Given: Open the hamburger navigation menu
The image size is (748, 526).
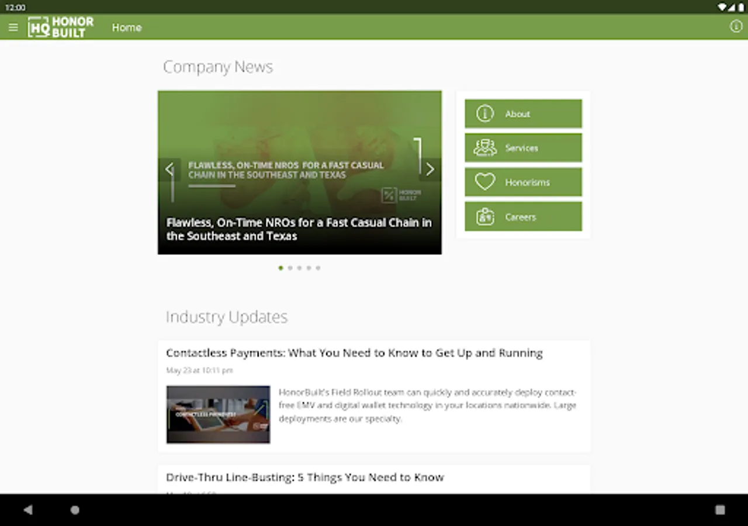Looking at the screenshot, I should click(x=13, y=27).
